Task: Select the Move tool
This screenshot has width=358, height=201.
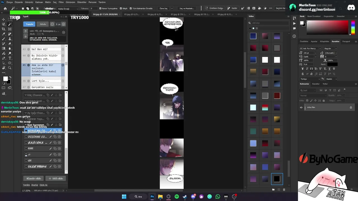Action: (x=4, y=19)
